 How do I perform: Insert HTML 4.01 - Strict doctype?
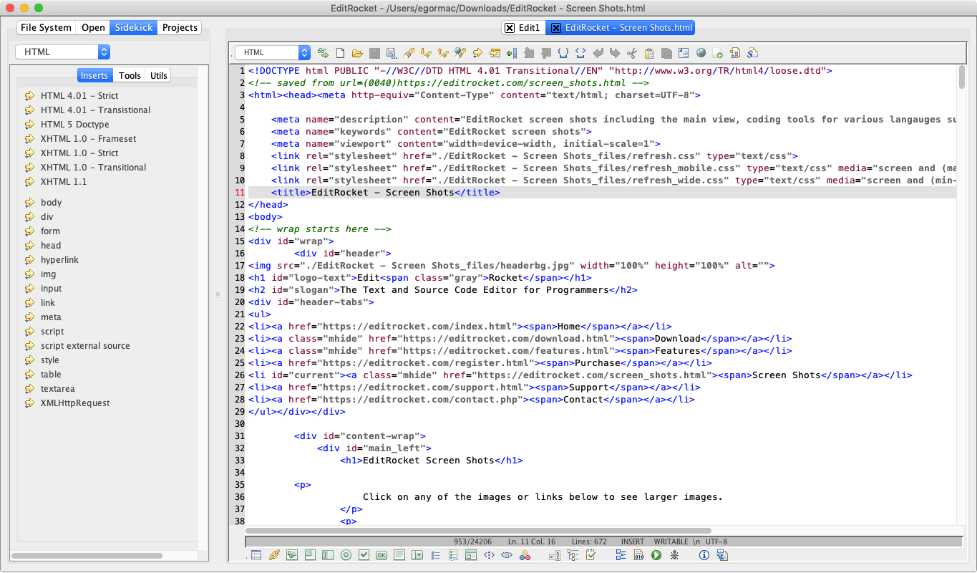tap(79, 95)
